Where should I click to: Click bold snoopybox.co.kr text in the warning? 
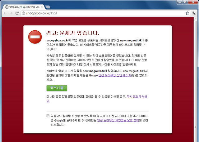pyautogui.click(x=58, y=40)
